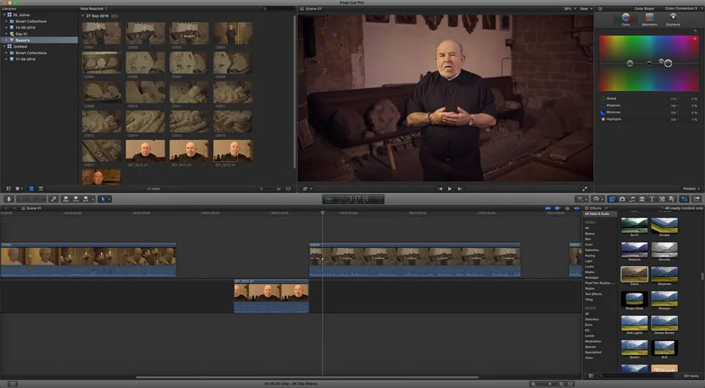Toggle the solo headphones button in timeline
This screenshot has width=705, height=388.
(x=568, y=208)
